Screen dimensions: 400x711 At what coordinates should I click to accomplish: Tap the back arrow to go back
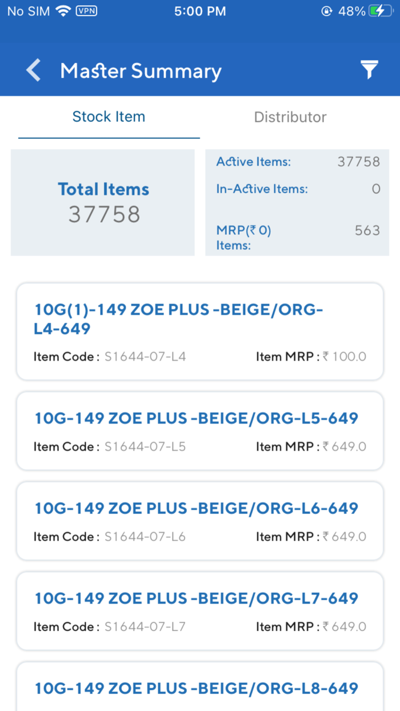click(x=33, y=70)
